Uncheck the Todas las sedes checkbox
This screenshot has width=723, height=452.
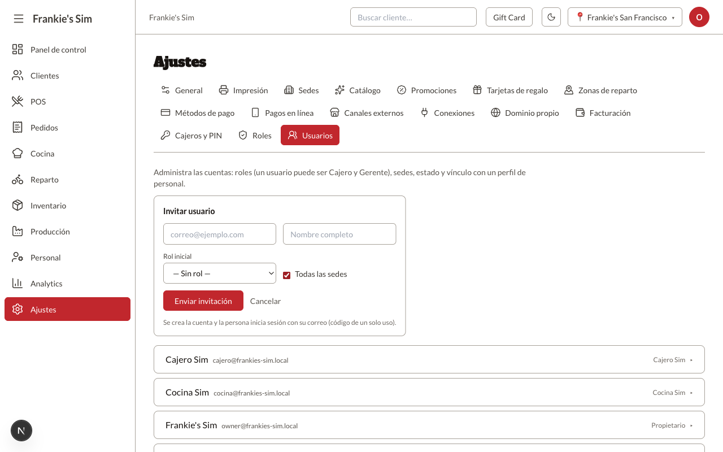[x=287, y=275]
